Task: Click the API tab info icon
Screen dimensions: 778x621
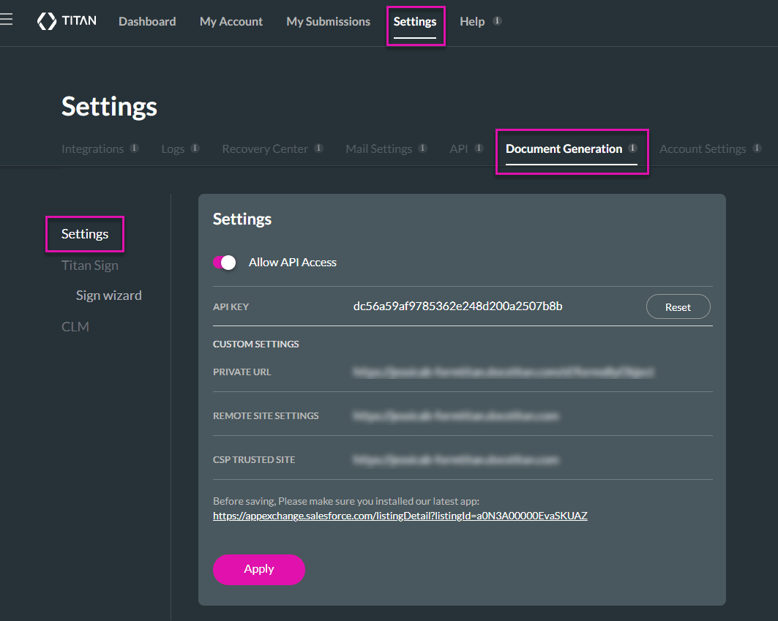Action: 479,148
